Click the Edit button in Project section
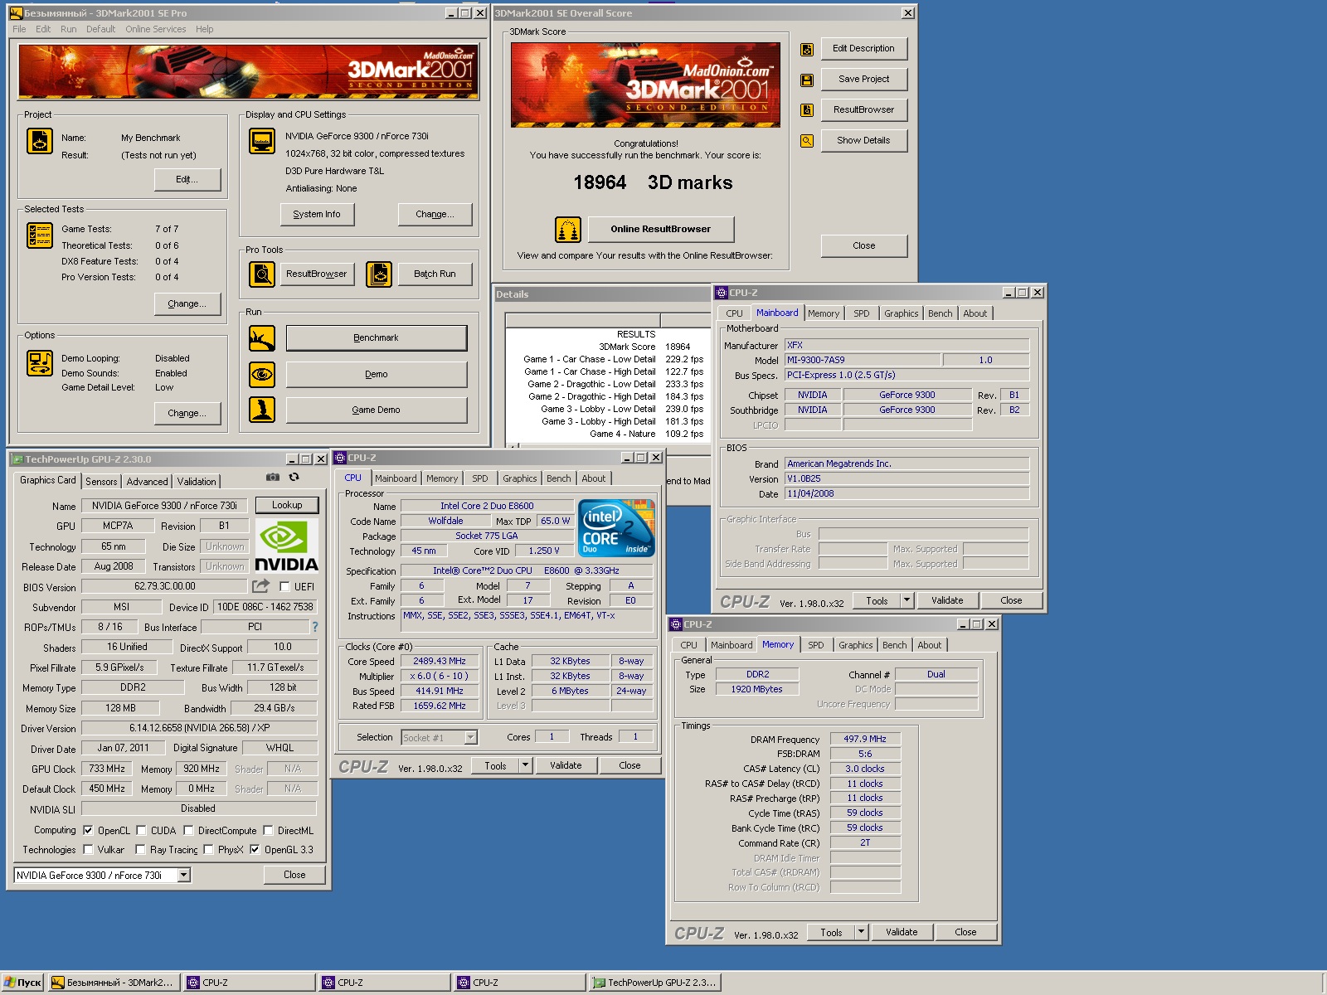Image resolution: width=1327 pixels, height=995 pixels. point(187,179)
